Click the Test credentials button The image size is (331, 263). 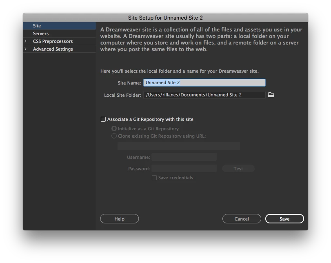(238, 169)
